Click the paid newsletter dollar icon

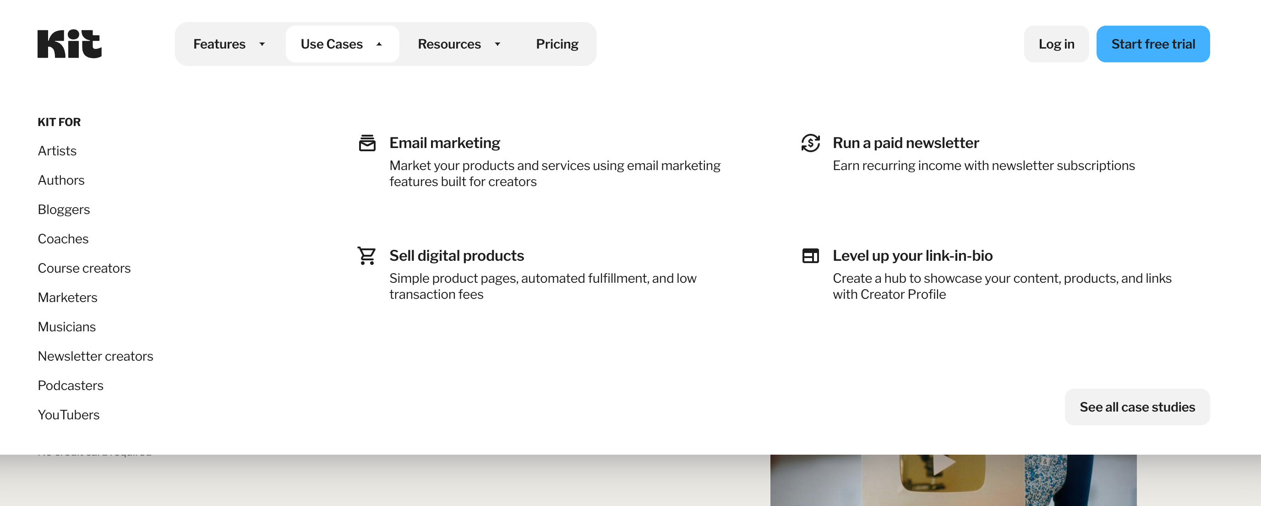tap(810, 143)
